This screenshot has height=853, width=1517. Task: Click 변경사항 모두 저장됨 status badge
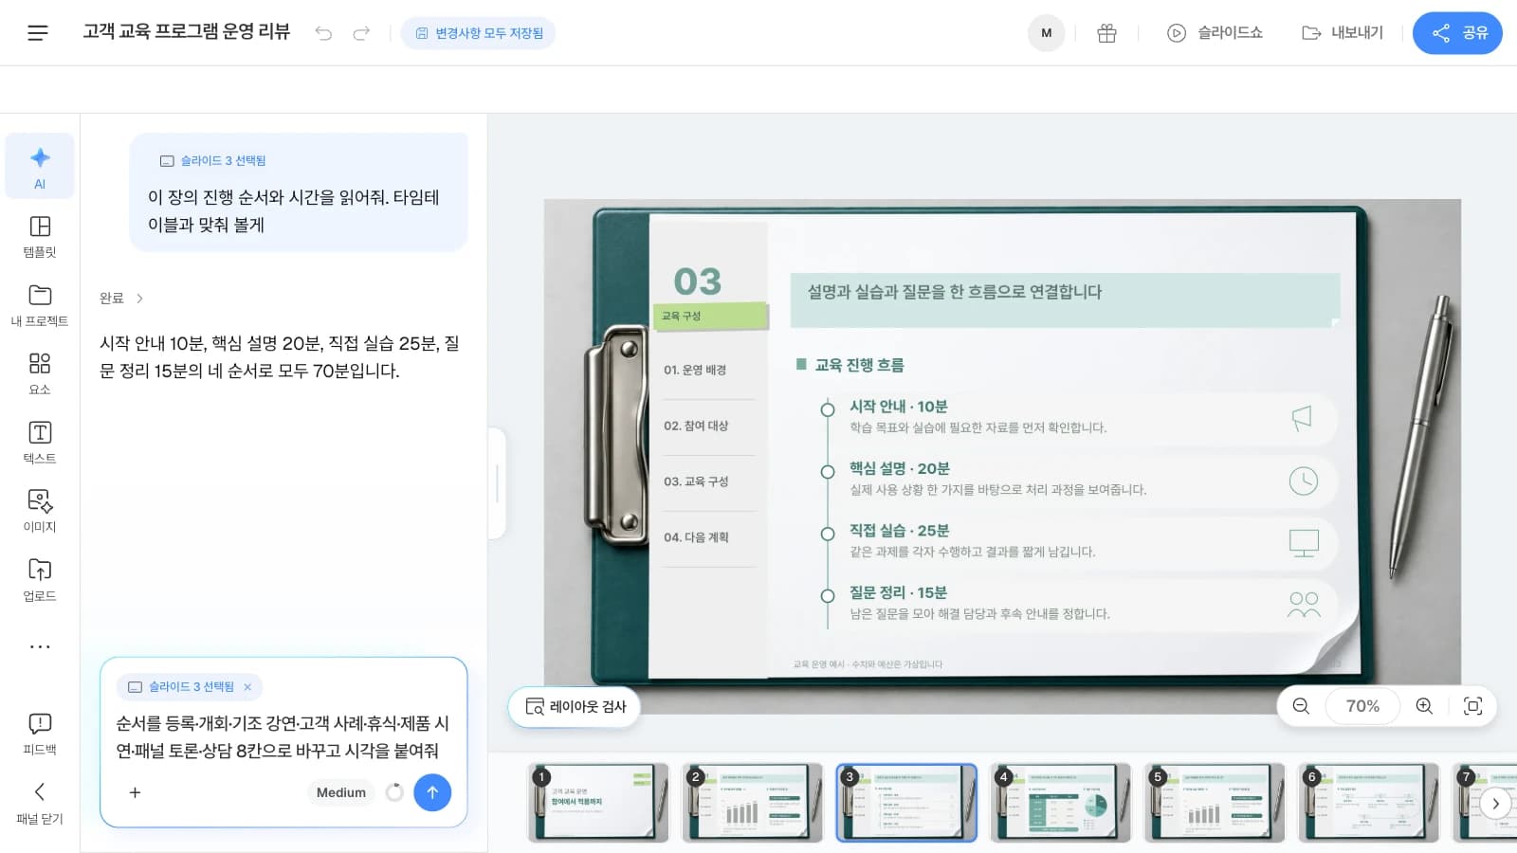[x=479, y=33]
